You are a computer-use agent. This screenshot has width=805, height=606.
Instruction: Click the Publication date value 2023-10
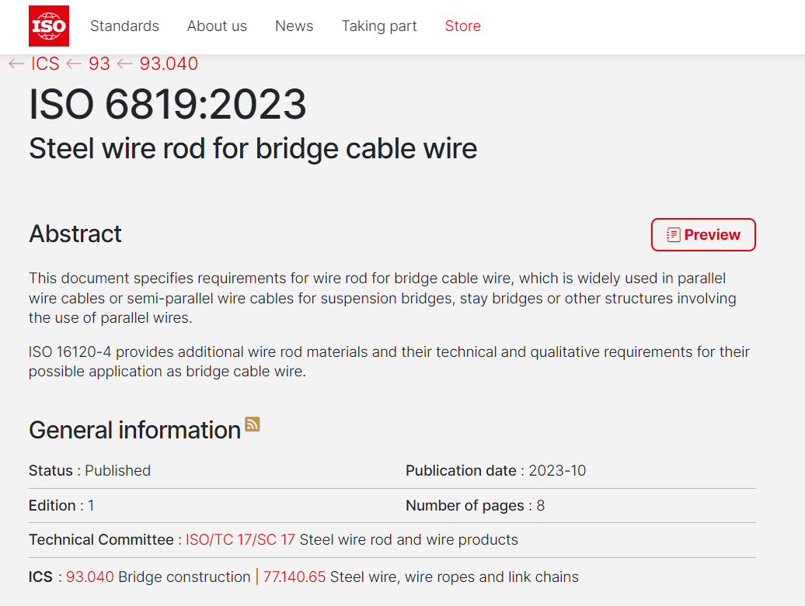coord(556,470)
